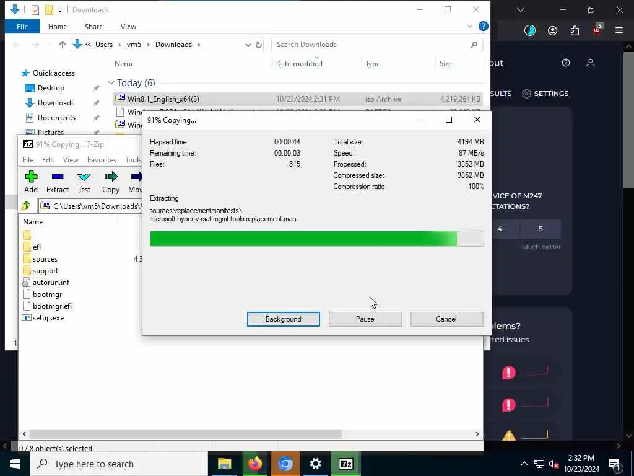Open Explorer help icon
This screenshot has height=476, width=634.
483,26
